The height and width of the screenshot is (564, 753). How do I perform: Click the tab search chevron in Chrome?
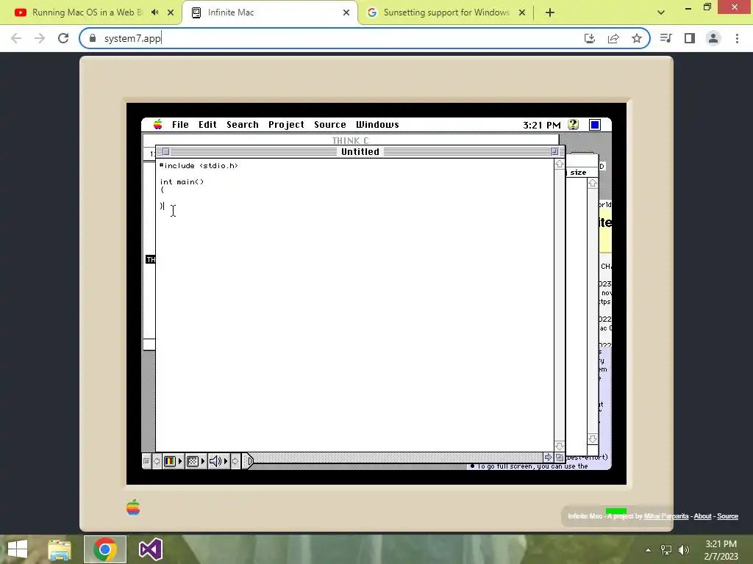(x=661, y=12)
